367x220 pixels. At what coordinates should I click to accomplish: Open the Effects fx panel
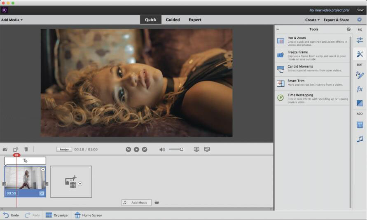(360, 89)
